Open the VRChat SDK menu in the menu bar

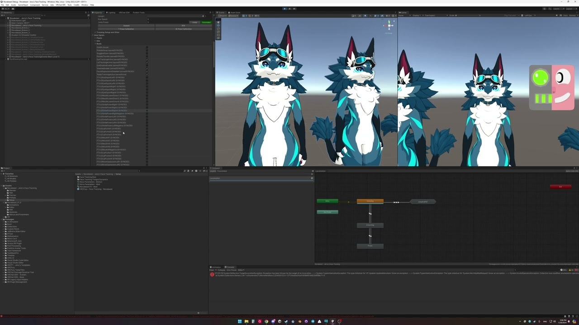coord(61,5)
